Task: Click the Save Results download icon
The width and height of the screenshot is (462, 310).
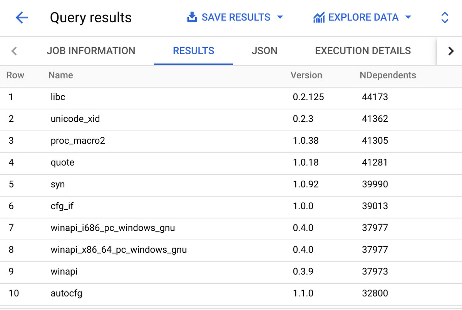Action: [x=192, y=17]
